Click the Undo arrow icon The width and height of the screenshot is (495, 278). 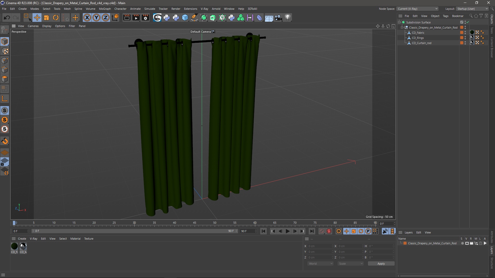click(x=7, y=18)
